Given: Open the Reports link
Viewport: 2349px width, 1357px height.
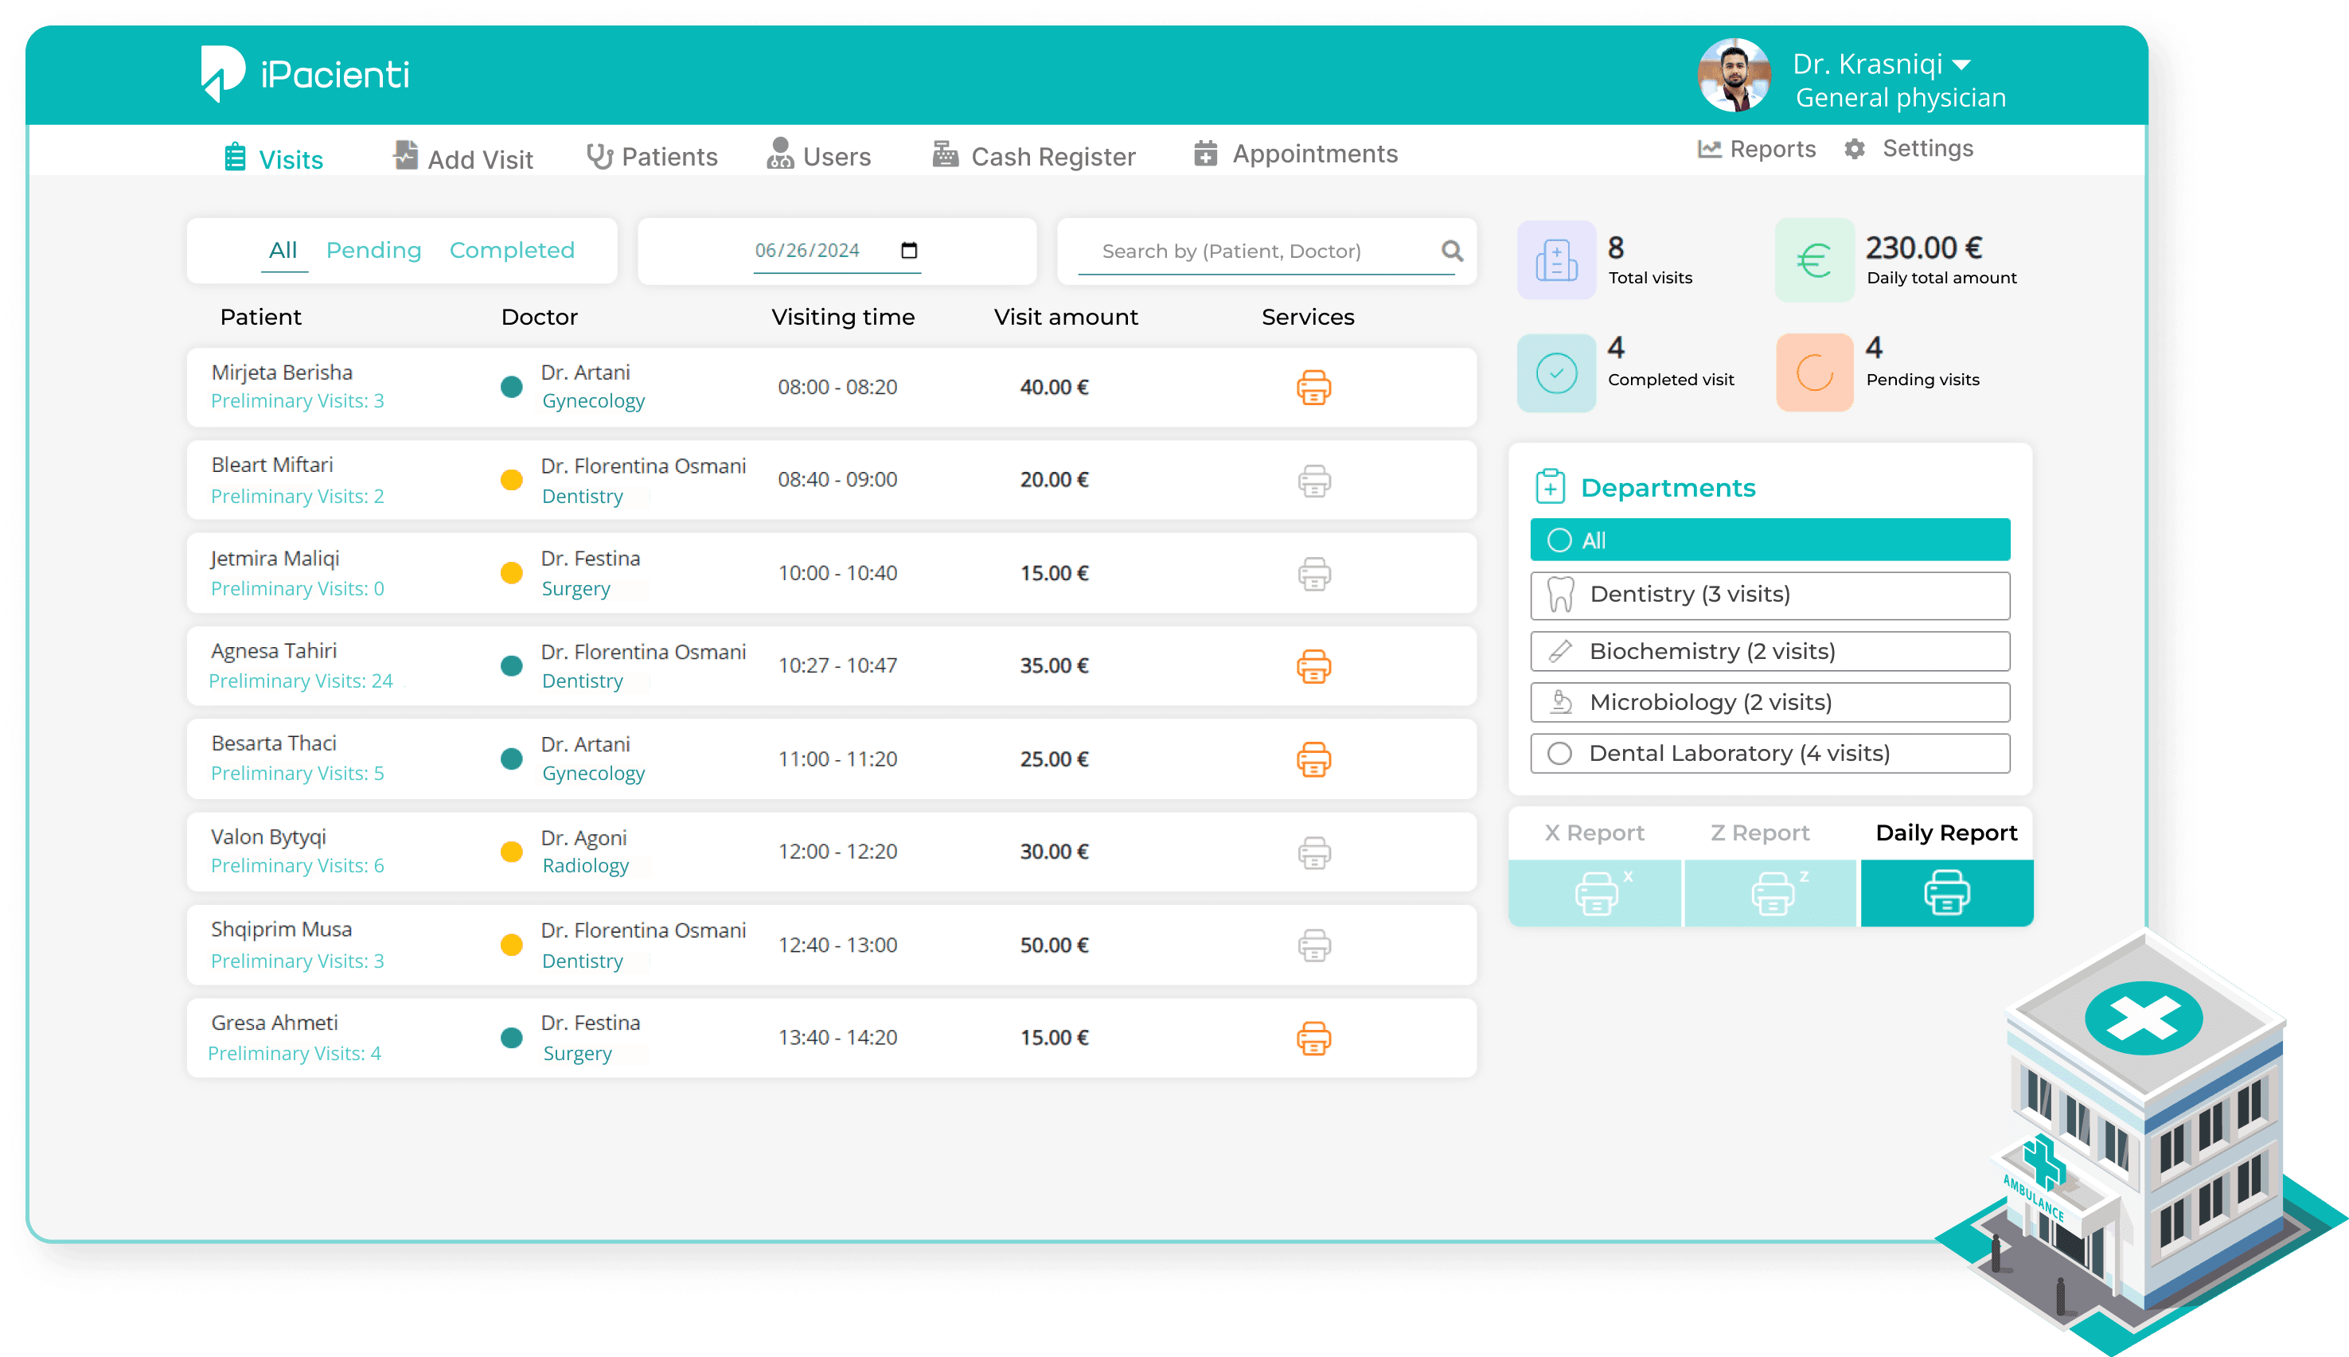Looking at the screenshot, I should coord(1757,149).
